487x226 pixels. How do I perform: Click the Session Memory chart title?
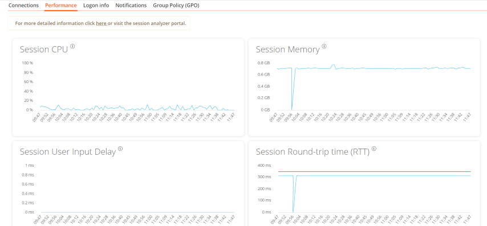coord(287,50)
